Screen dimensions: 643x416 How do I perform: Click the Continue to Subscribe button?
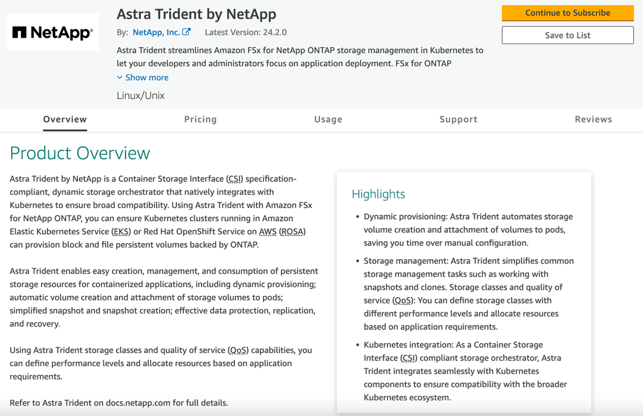tap(567, 13)
